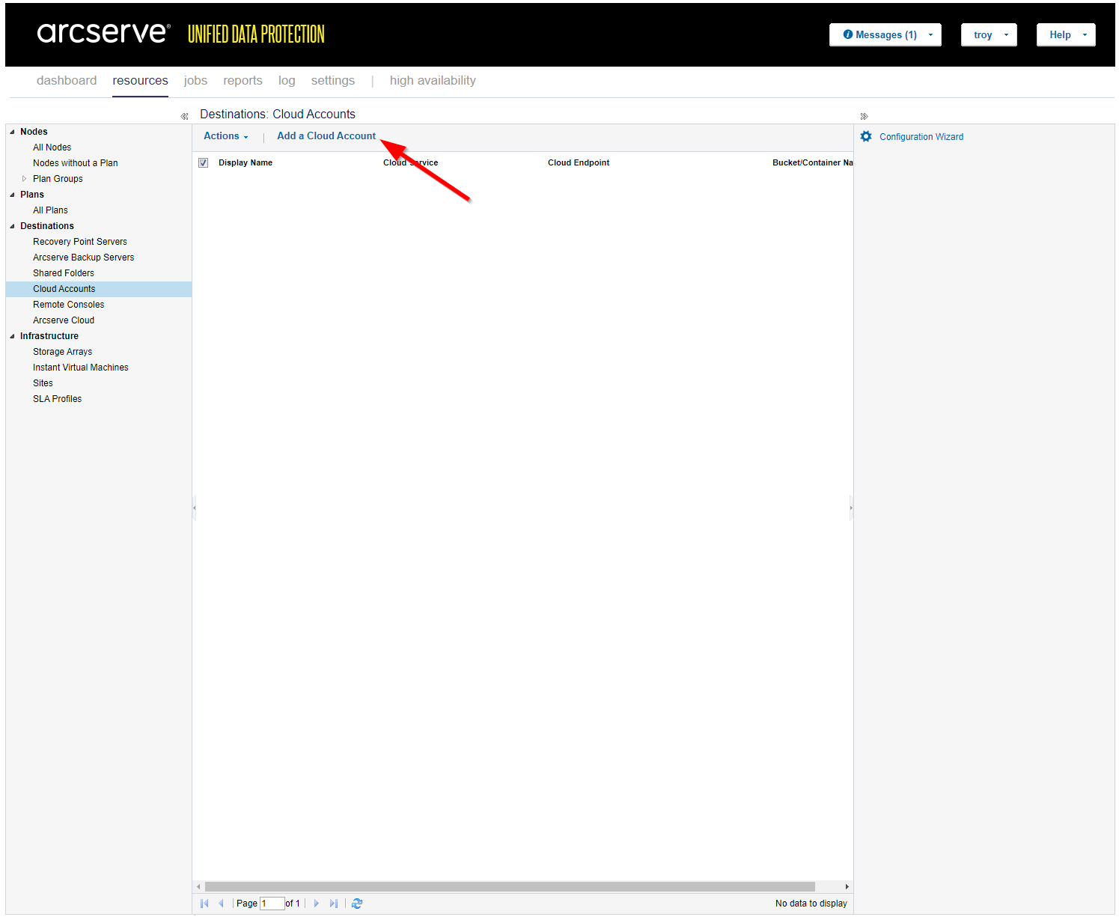This screenshot has width=1119, height=920.
Task: Click the scrollbar right arrow
Action: 847,886
